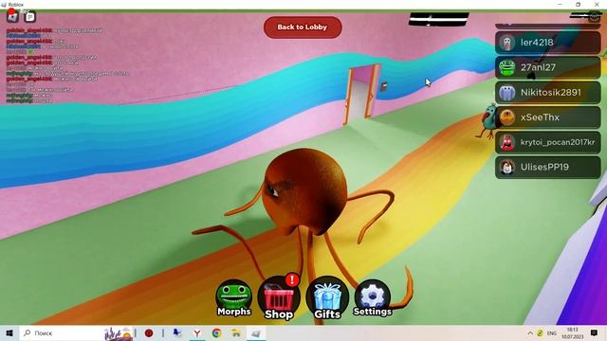Click the taskbar search box
Image resolution: width=607 pixels, height=341 pixels.
(77, 332)
